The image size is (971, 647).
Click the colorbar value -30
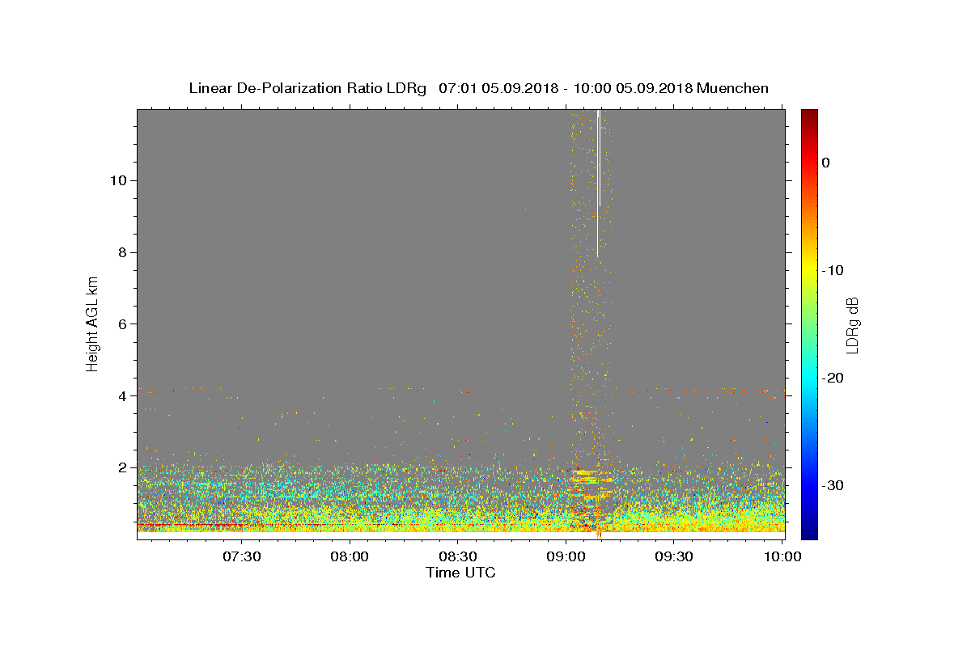pyautogui.click(x=833, y=485)
